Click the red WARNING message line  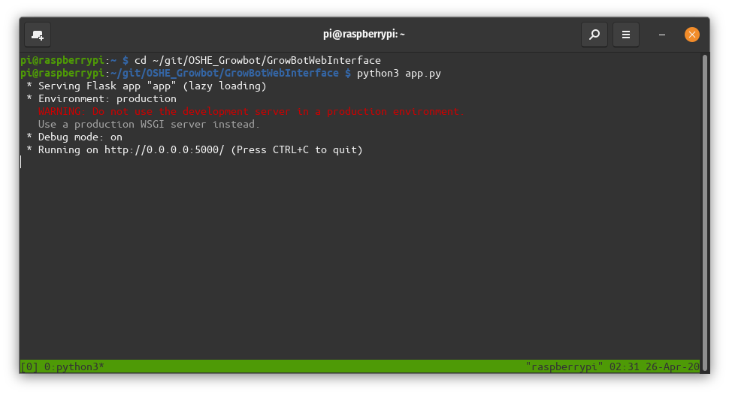point(251,112)
